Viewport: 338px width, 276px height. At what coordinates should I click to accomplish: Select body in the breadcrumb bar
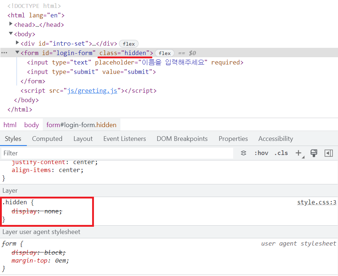pos(32,125)
